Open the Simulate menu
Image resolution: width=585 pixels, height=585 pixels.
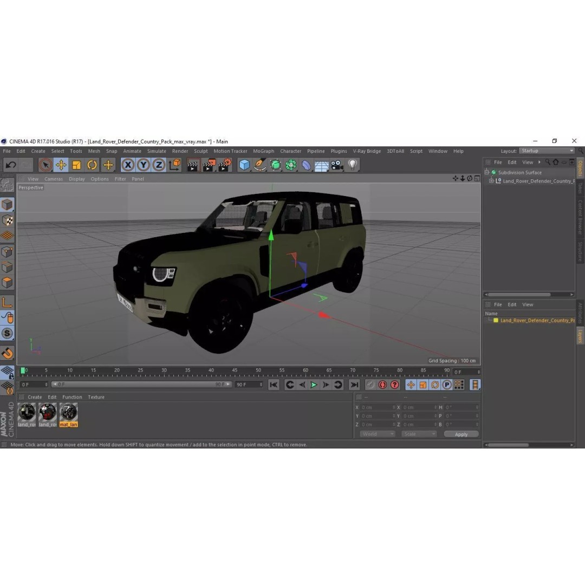(157, 151)
